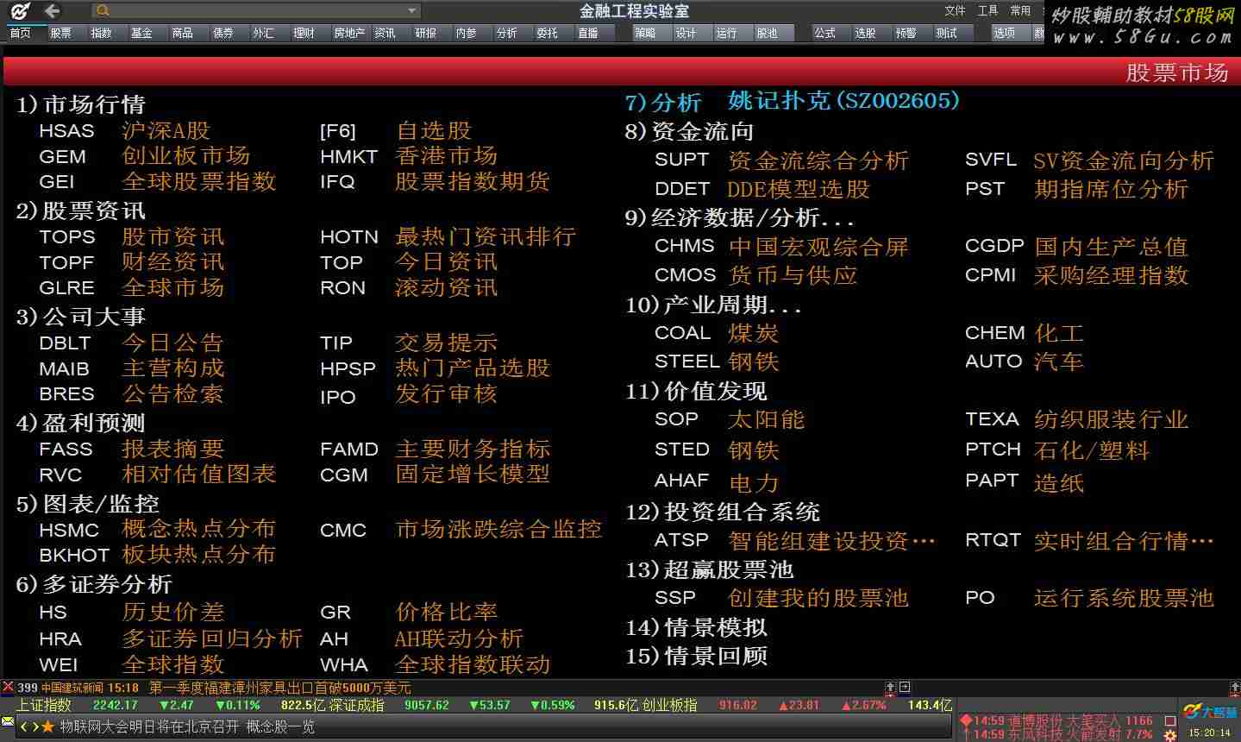This screenshot has height=742, width=1241.
Task: Close news ticker with red X icon
Action: [x=8, y=688]
